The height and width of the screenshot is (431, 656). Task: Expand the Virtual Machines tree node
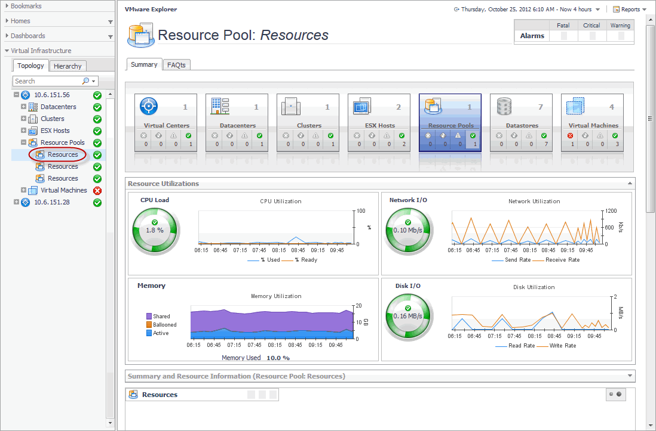[24, 191]
